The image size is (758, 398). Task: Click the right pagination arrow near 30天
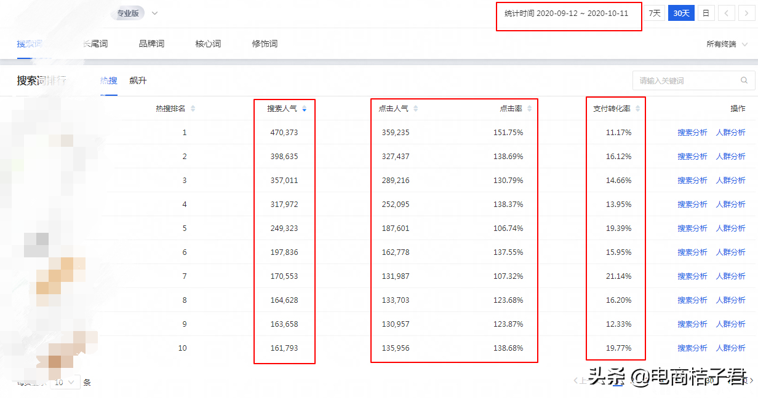click(746, 12)
